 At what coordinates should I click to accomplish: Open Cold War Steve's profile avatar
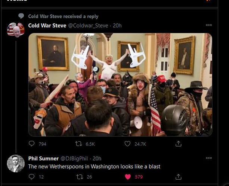tap(16, 30)
